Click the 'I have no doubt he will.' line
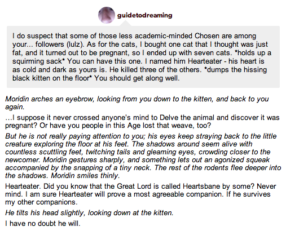Screen dimensions: 286x231 click(43, 224)
